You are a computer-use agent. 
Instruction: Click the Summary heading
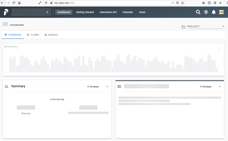coord(18,86)
